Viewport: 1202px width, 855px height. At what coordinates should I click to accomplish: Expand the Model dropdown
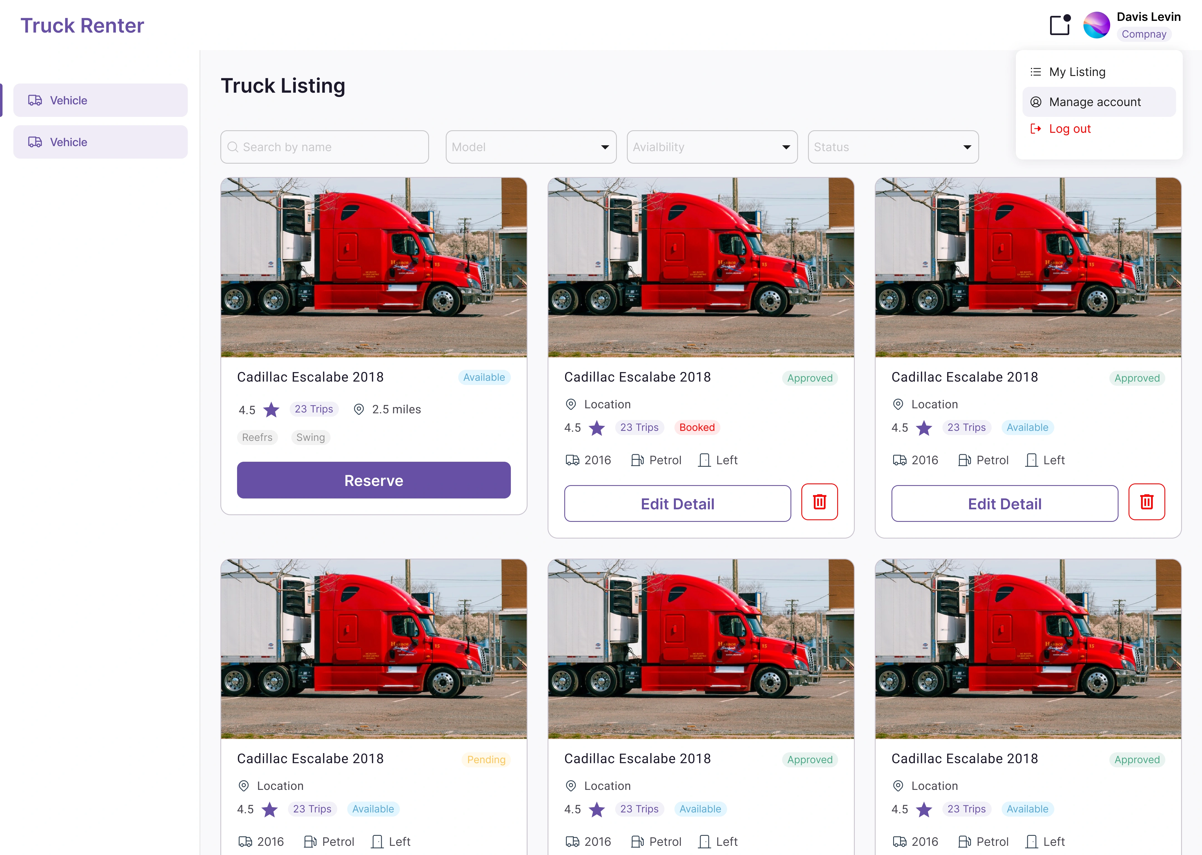pos(531,147)
